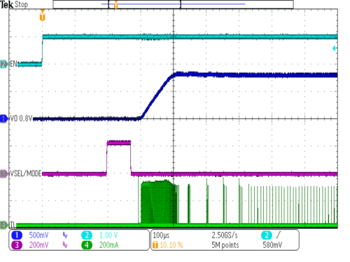Click the 2.50GS/s sample rate readout
Image resolution: width=350 pixels, height=262 pixels.
pos(225,235)
